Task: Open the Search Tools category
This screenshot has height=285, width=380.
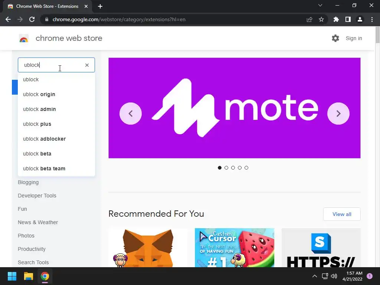Action: 33,262
